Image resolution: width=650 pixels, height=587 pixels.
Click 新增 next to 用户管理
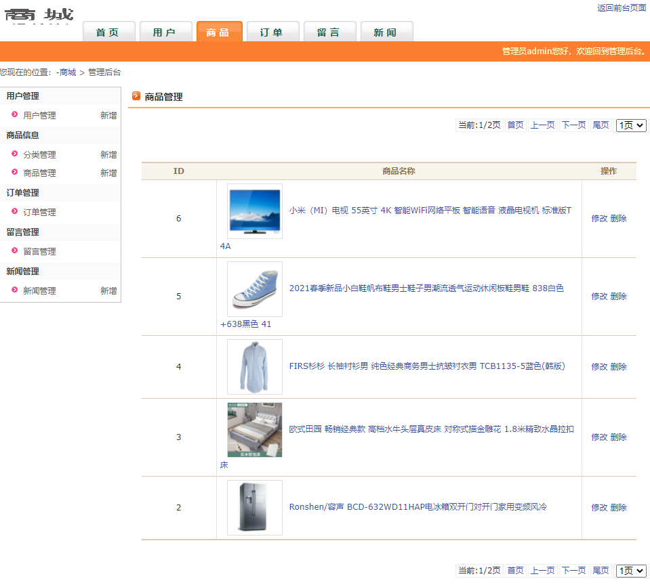[x=108, y=116]
